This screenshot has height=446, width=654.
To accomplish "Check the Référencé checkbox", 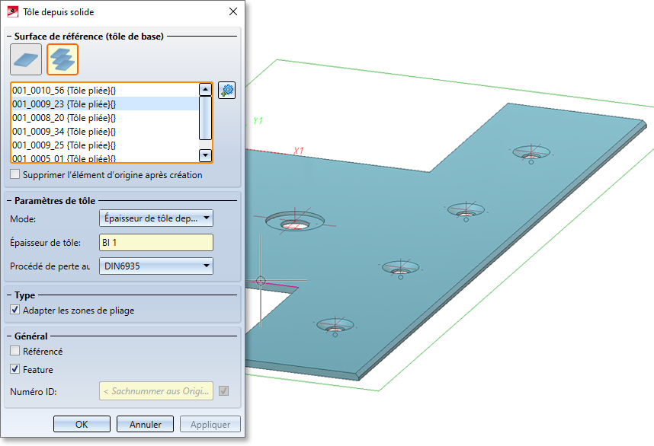I will point(15,351).
